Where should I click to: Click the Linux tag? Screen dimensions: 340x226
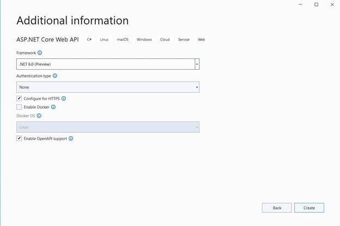coord(104,39)
